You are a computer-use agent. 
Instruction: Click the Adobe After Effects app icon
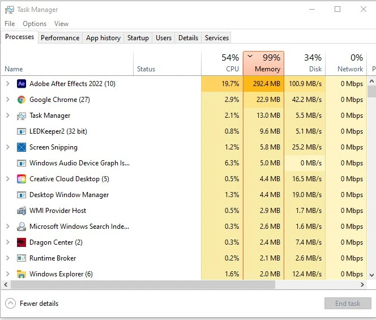[22, 84]
